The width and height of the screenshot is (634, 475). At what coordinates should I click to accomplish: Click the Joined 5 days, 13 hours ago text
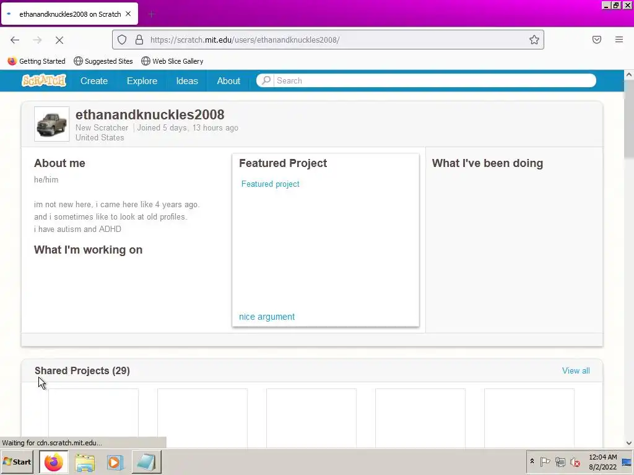tap(188, 127)
